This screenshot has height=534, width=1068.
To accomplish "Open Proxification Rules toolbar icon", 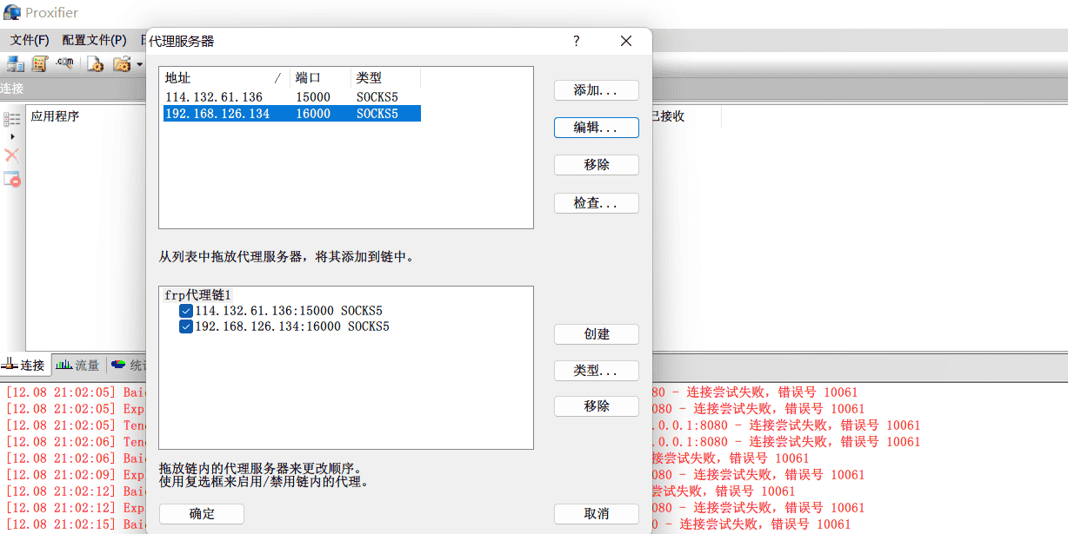I will click(x=39, y=63).
